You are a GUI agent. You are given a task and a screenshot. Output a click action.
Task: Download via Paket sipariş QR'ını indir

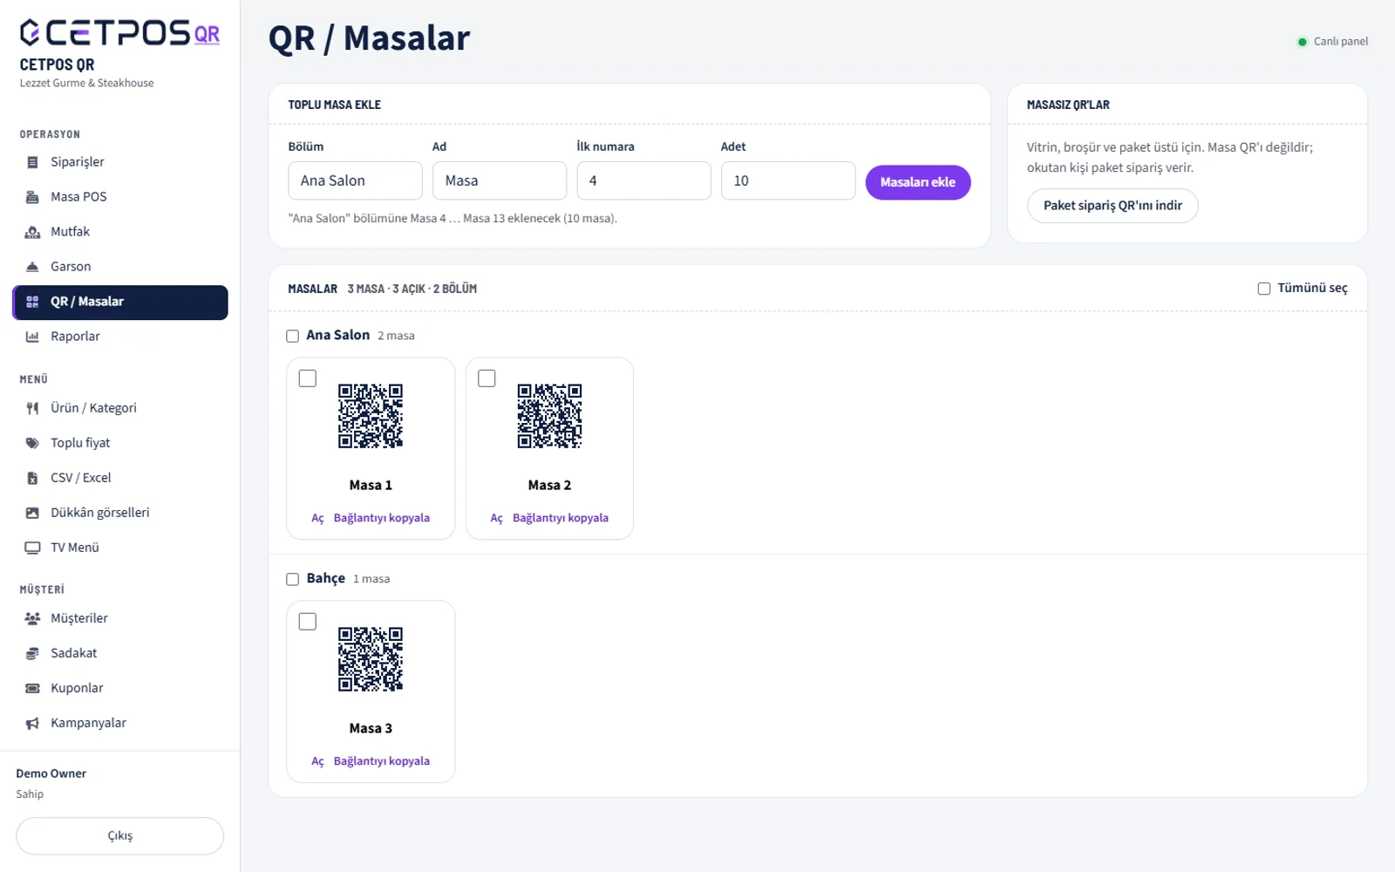(x=1113, y=206)
